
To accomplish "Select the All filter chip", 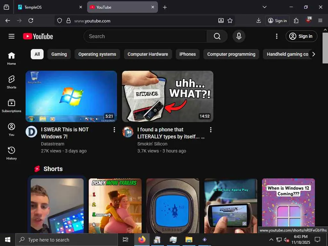I will pos(37,54).
